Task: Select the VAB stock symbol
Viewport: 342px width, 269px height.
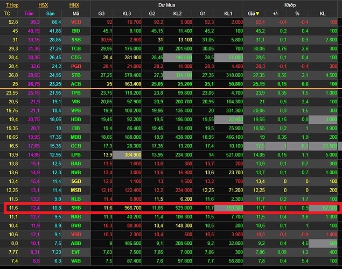Action: (76, 261)
